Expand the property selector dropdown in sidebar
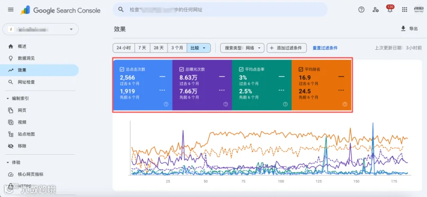The image size is (427, 197). click(41, 29)
